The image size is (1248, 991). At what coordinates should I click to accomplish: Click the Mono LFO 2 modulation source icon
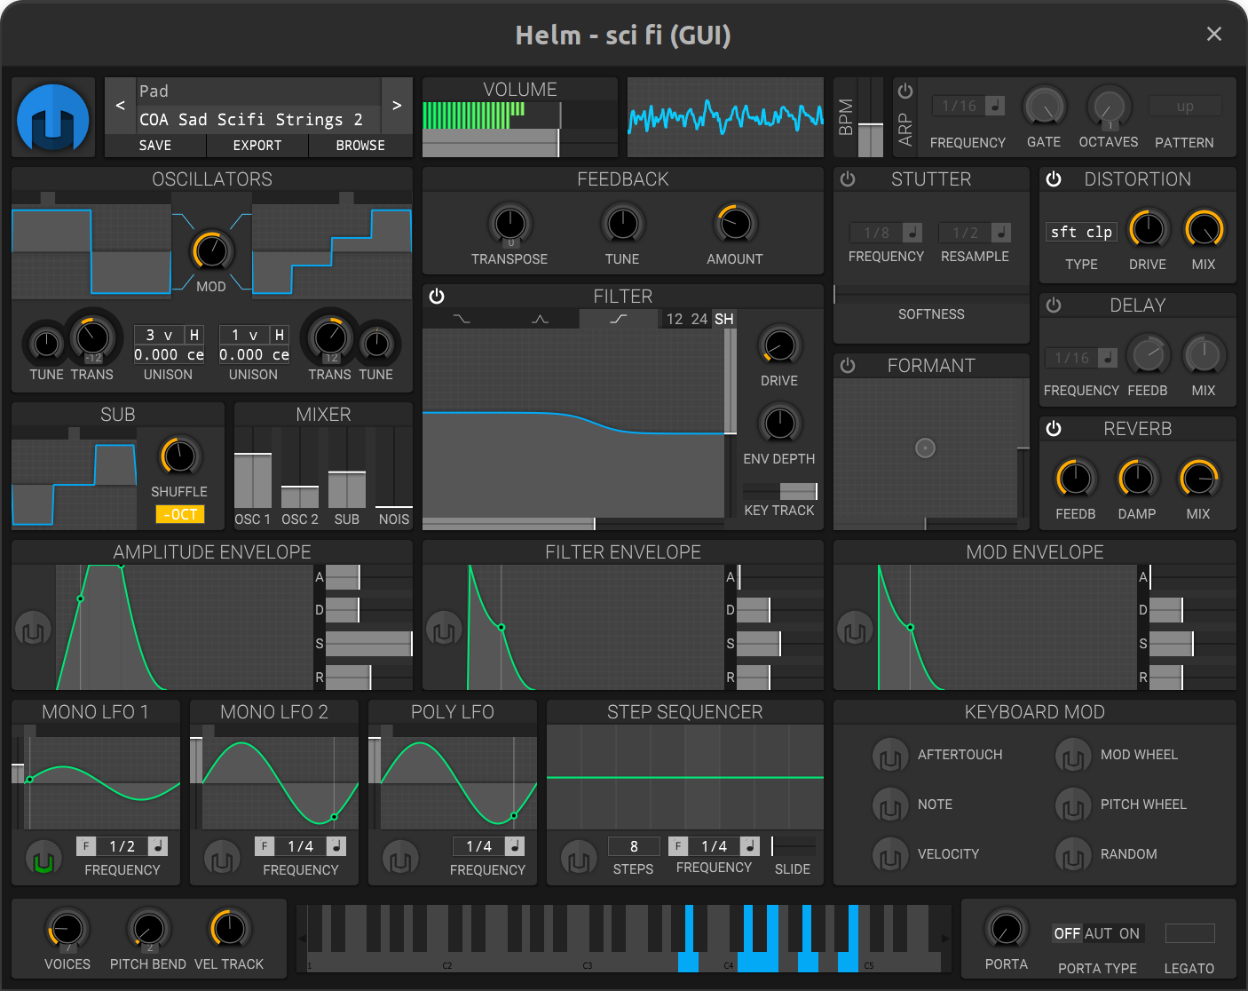222,859
